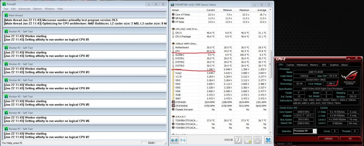Open the Options menu in Prime95
Viewport: 364px width, 146px height.
coord(37,9)
